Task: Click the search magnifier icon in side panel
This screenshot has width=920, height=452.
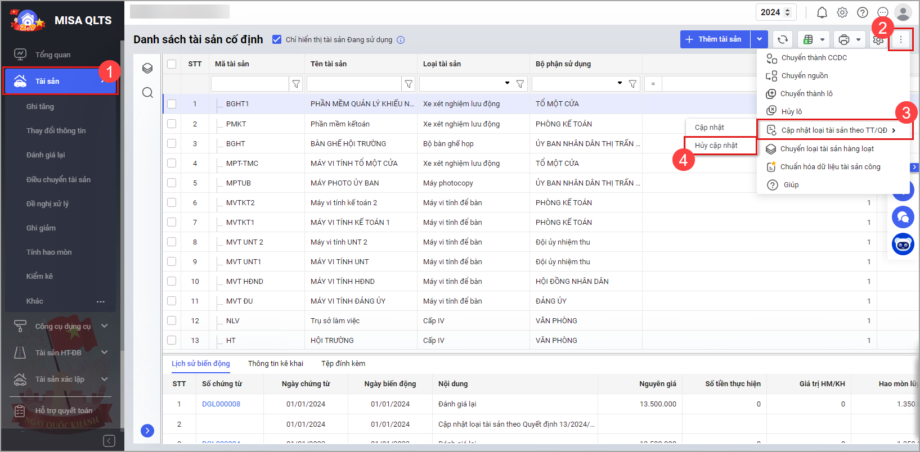Action: [x=147, y=93]
